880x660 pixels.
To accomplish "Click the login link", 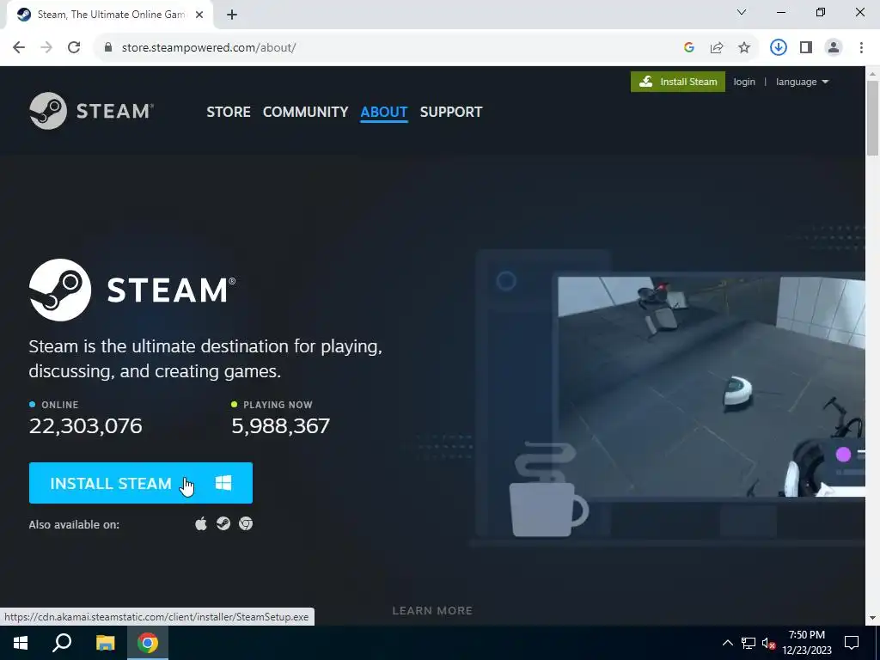I will 744,82.
